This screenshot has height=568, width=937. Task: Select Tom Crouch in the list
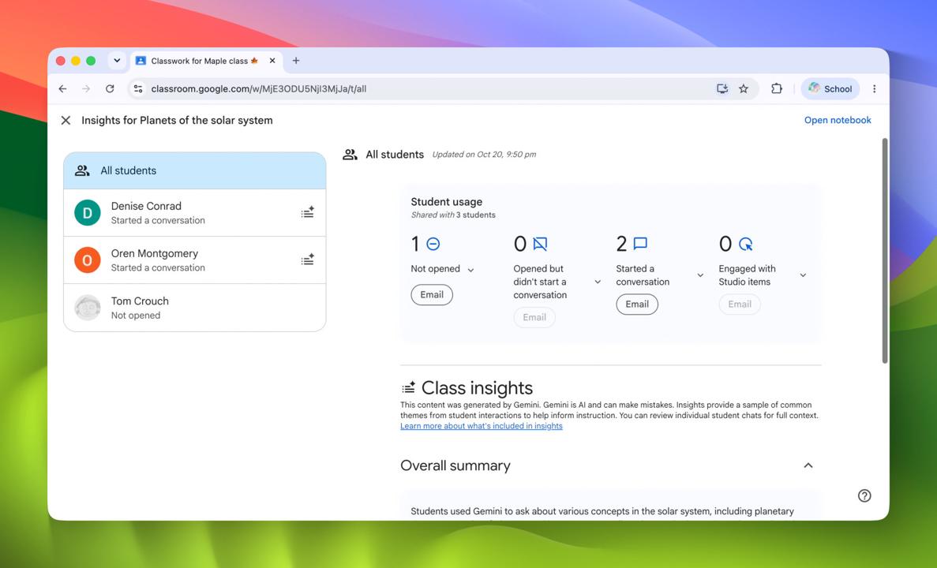point(195,308)
